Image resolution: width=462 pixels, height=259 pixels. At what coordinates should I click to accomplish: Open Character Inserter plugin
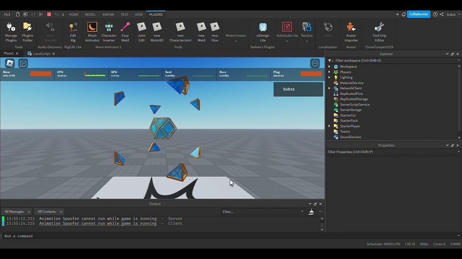109,32
